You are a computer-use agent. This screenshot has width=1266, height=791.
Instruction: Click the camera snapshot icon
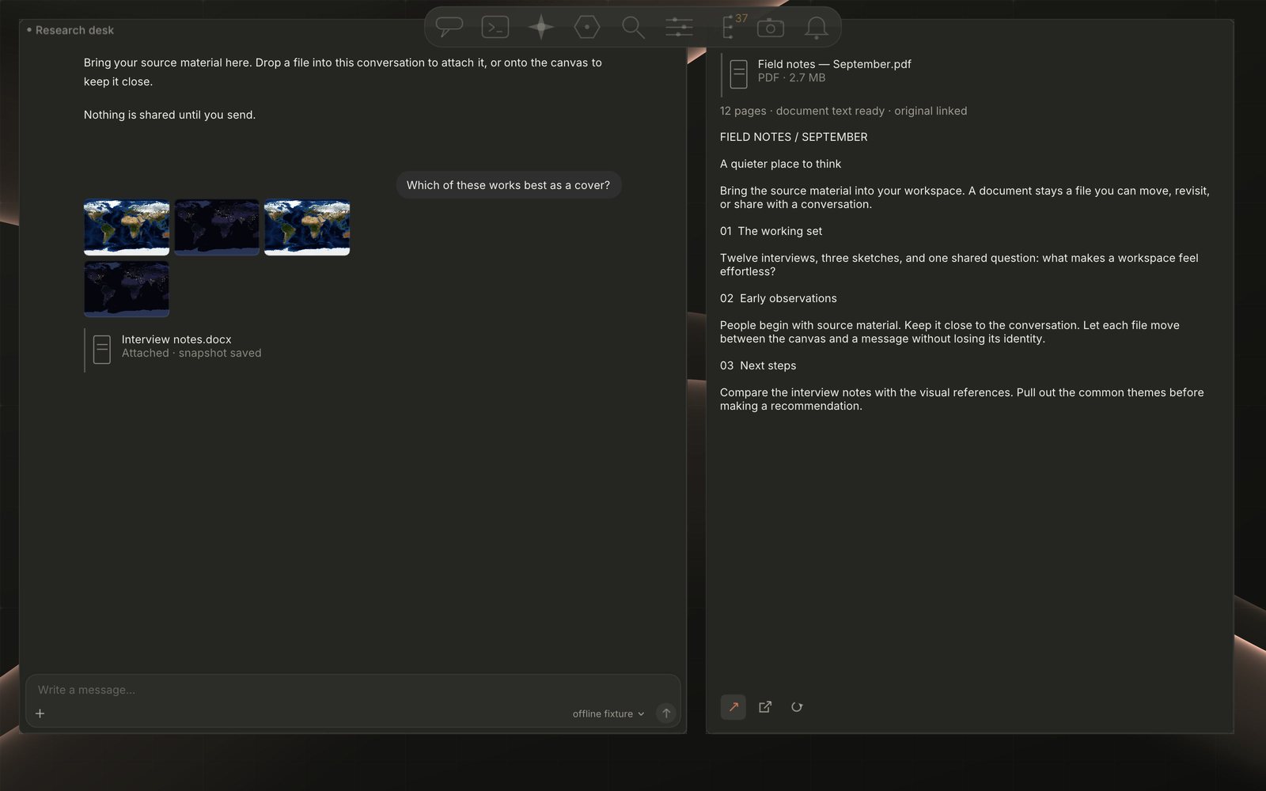point(771,28)
